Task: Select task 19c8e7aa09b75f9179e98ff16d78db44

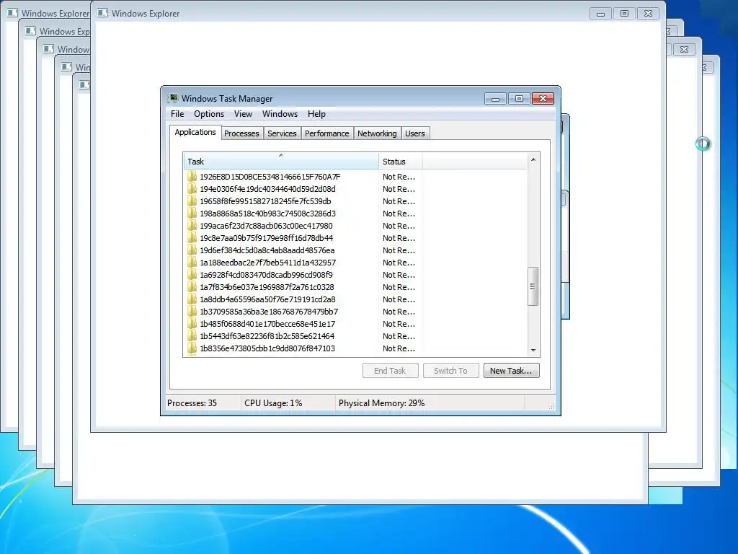Action: [x=266, y=238]
